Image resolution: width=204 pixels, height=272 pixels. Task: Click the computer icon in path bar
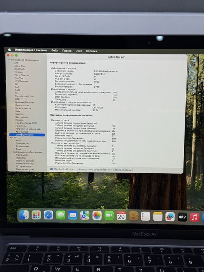[52, 169]
